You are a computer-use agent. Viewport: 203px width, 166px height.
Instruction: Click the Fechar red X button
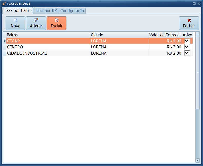189,23
